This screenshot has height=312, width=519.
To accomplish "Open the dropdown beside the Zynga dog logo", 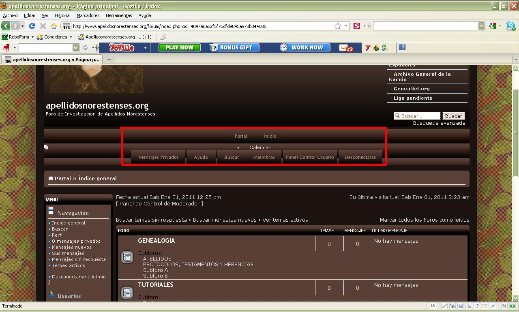I will (x=15, y=48).
